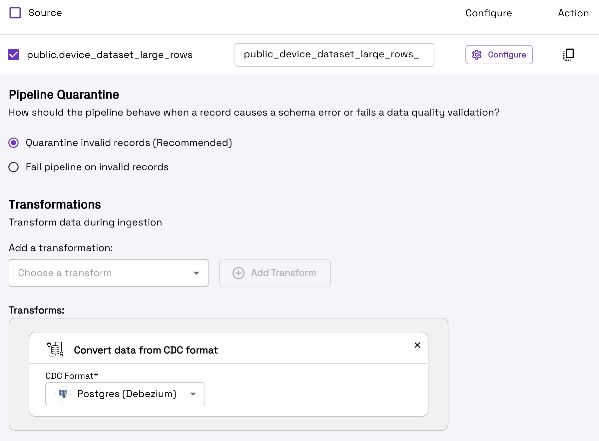Image resolution: width=599 pixels, height=441 pixels.
Task: Click the gear icon on Configure button
Action: pos(477,55)
